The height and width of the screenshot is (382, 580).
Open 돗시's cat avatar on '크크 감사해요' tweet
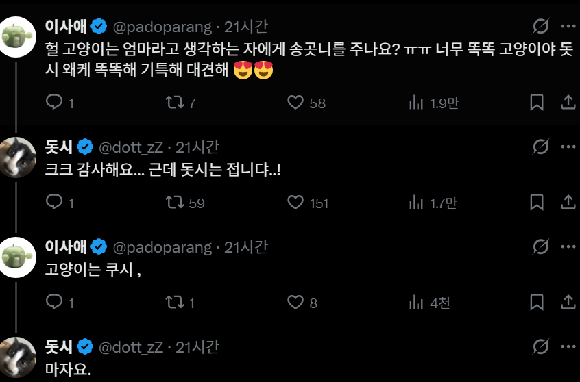click(17, 156)
